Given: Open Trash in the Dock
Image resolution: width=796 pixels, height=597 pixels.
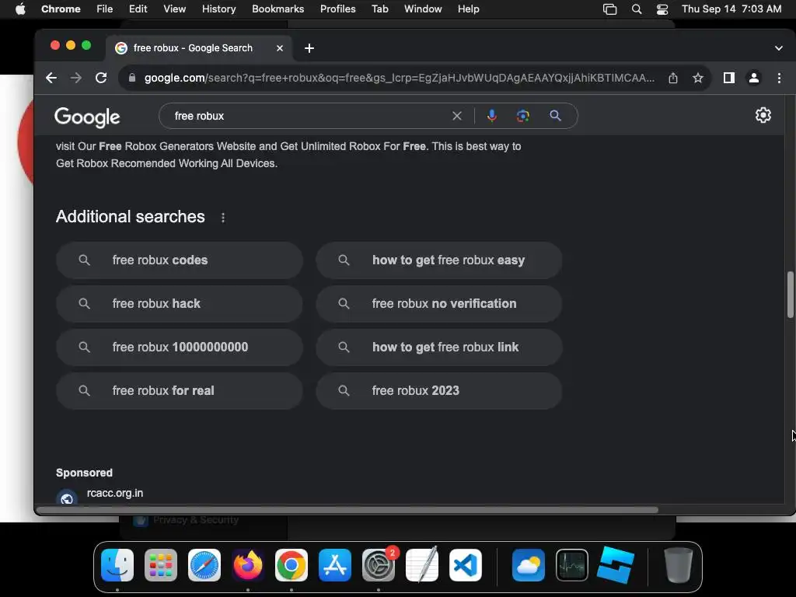Looking at the screenshot, I should coord(678,565).
